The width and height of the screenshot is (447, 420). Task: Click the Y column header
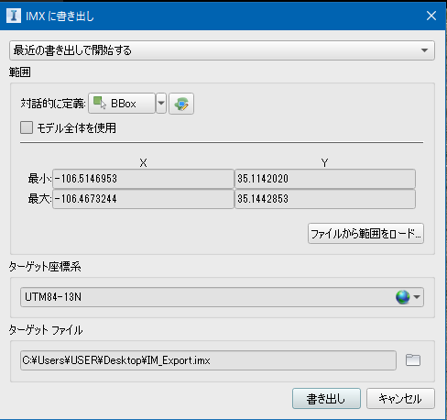point(324,163)
